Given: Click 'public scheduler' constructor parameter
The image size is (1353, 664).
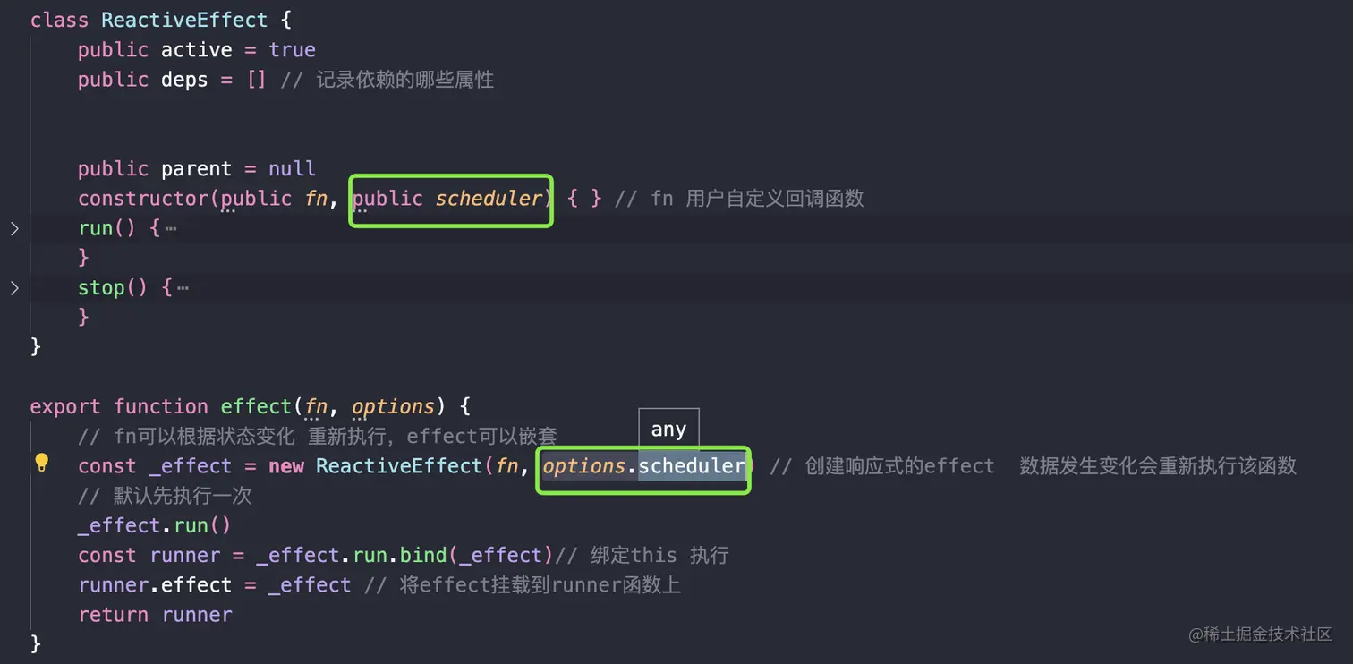Looking at the screenshot, I should [451, 199].
